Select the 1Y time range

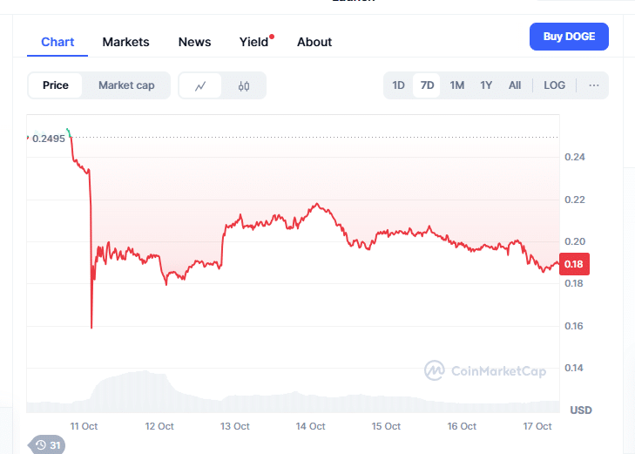pos(486,85)
